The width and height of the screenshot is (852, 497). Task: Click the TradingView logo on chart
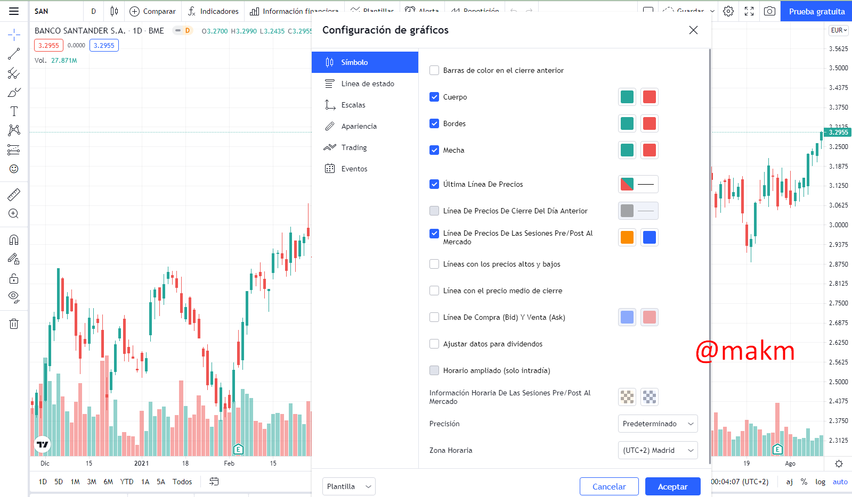point(42,444)
